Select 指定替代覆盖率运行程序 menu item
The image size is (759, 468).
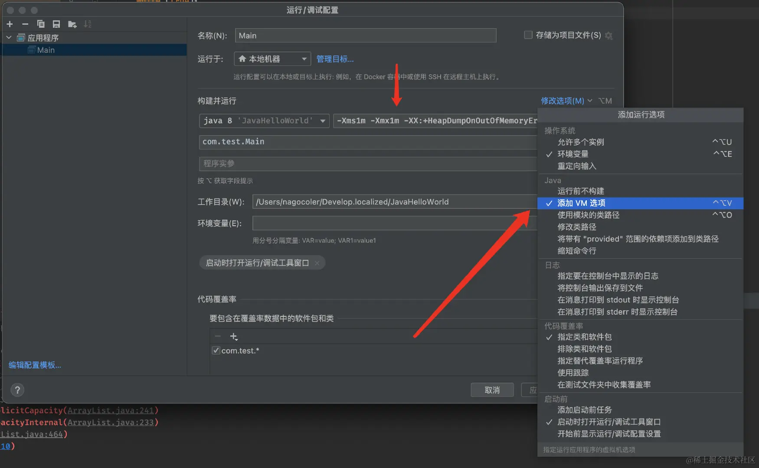point(640,361)
